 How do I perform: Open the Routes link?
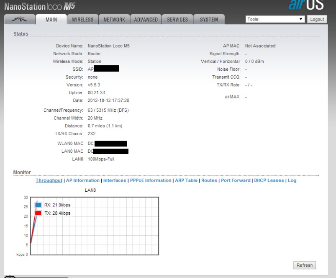[x=209, y=180]
